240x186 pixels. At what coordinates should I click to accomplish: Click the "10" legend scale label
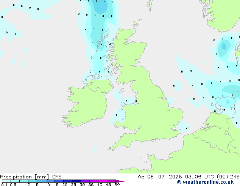click(x=47, y=184)
